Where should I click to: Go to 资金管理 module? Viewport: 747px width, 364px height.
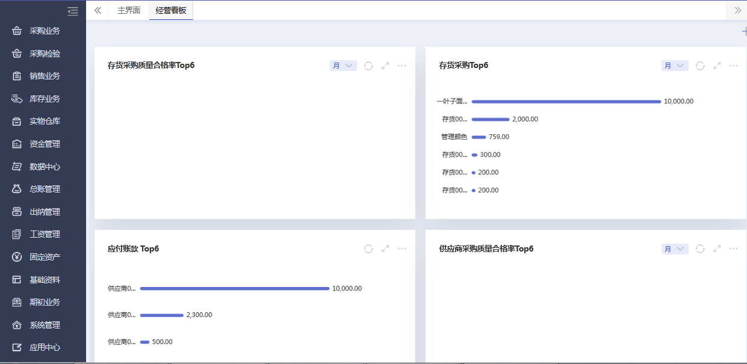pos(45,144)
